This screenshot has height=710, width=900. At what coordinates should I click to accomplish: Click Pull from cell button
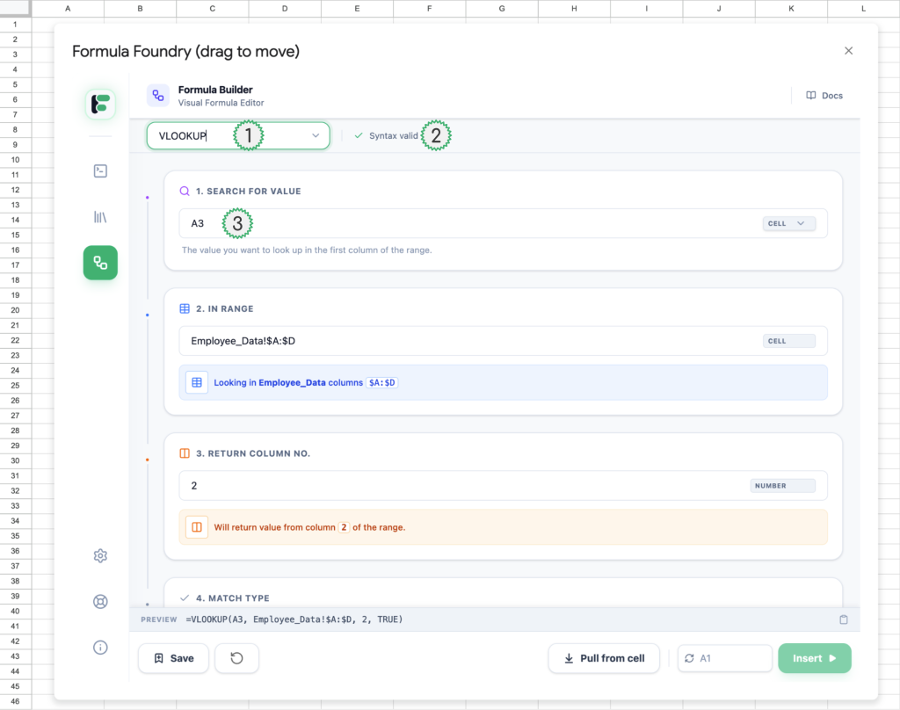point(604,658)
